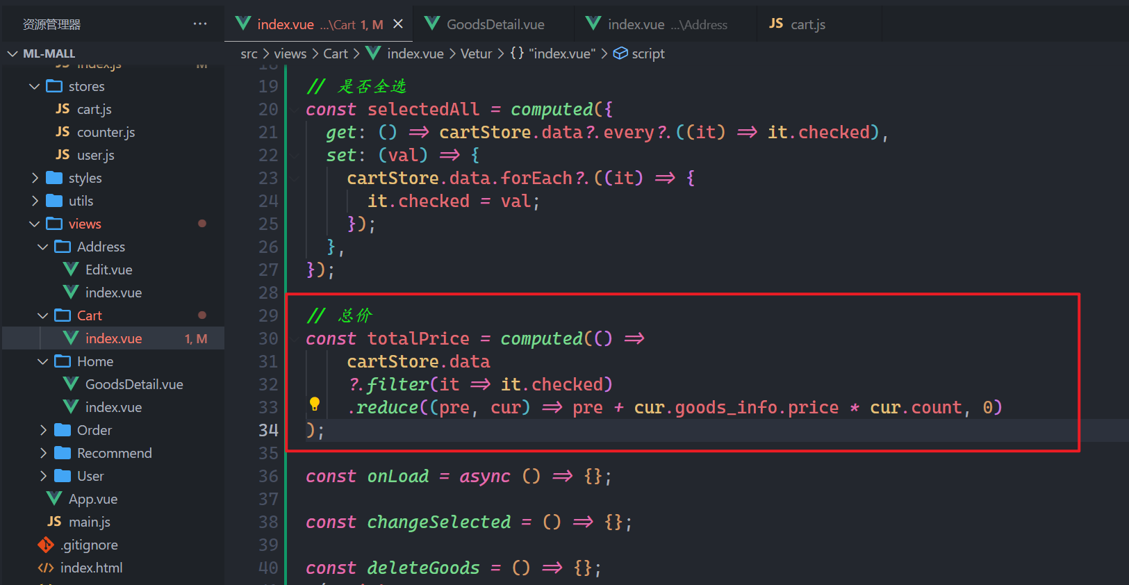Click the '1, M' status beside index.vue
This screenshot has height=585, width=1129.
(x=196, y=339)
